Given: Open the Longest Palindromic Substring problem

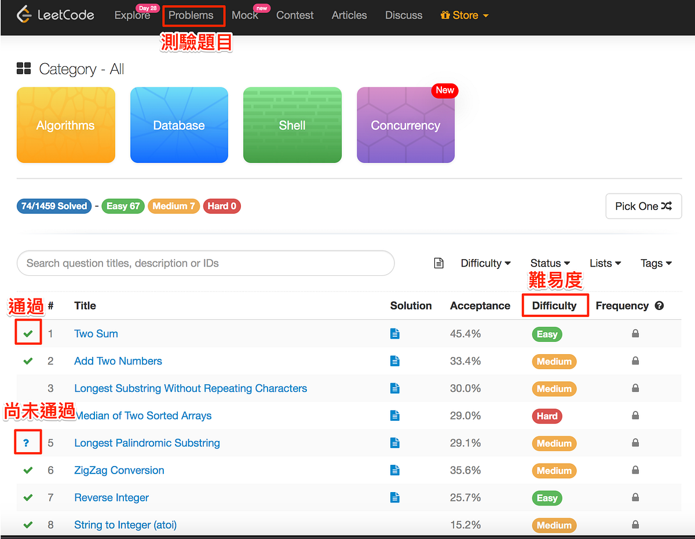Looking at the screenshot, I should pyautogui.click(x=147, y=443).
